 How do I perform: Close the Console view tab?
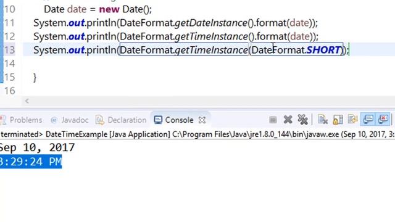tap(202, 120)
